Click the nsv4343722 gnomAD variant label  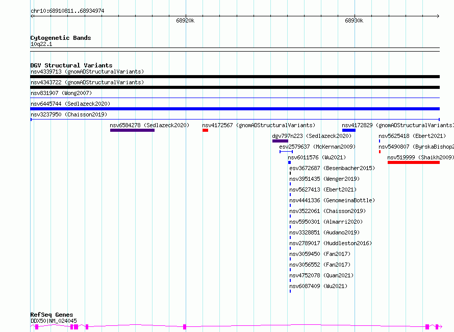click(87, 82)
